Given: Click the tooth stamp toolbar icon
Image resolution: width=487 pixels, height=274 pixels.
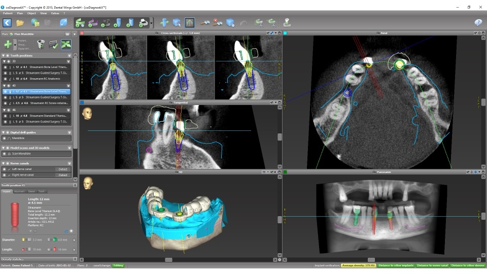Looking at the screenshot, I should (287, 22).
